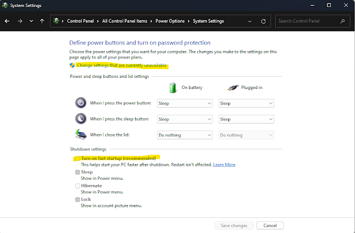Click the Save changes button
The width and height of the screenshot is (355, 233).
(x=234, y=225)
